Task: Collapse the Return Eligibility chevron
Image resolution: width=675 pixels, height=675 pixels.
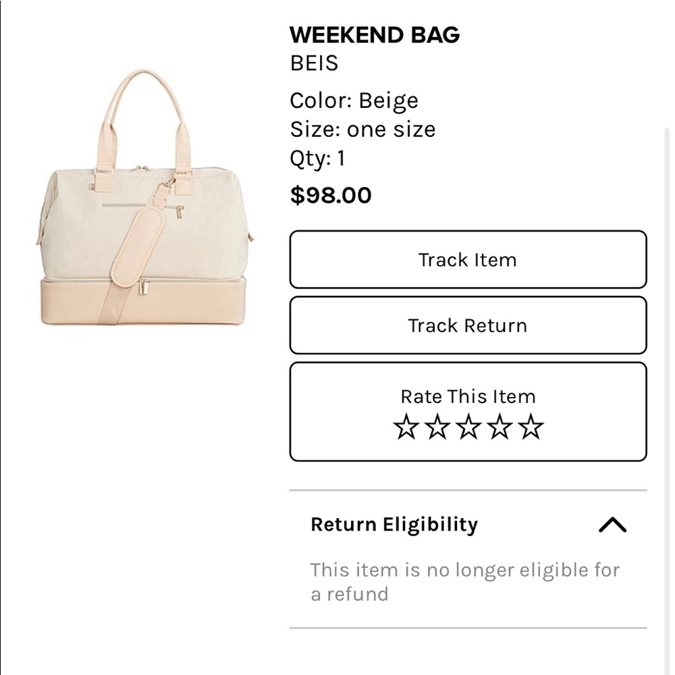Action: point(612,524)
